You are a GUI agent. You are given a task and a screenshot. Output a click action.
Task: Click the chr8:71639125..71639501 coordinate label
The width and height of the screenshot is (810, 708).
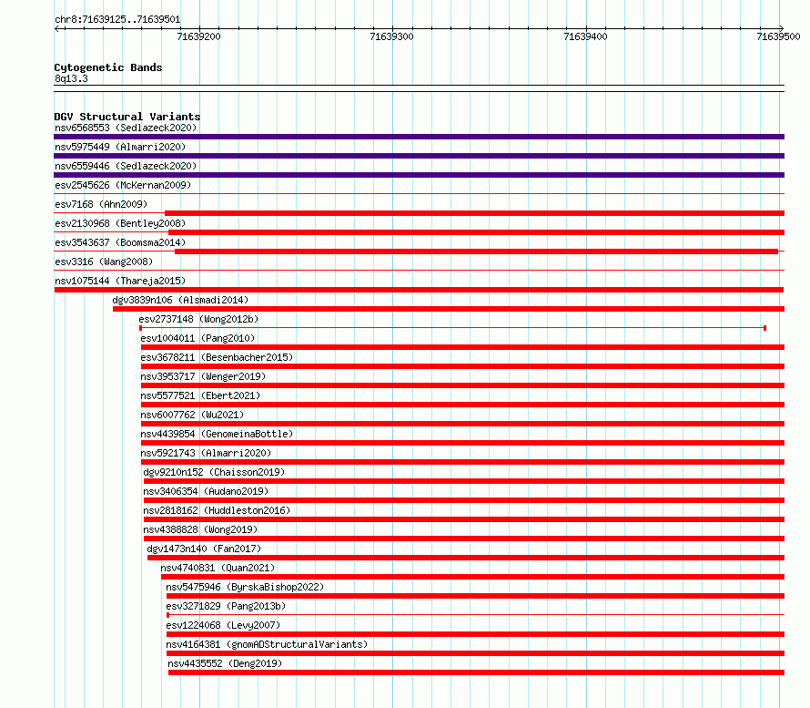(x=117, y=20)
